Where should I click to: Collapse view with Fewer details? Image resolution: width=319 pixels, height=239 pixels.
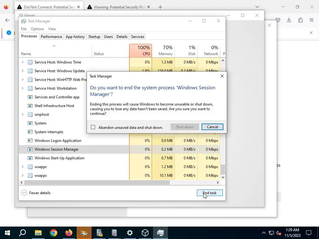pyautogui.click(x=36, y=193)
